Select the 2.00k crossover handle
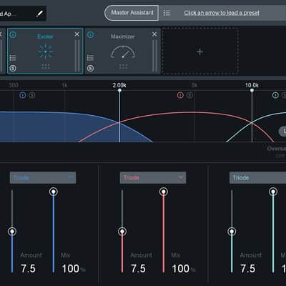This screenshot has height=286, width=286. coord(119,90)
